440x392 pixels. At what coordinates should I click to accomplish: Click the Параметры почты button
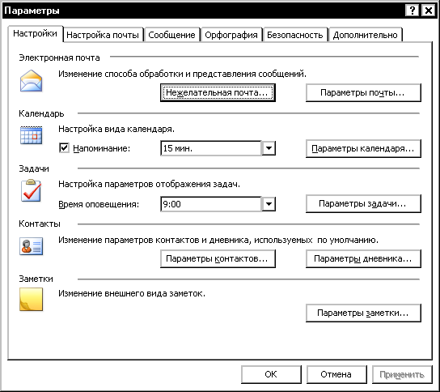[363, 92]
